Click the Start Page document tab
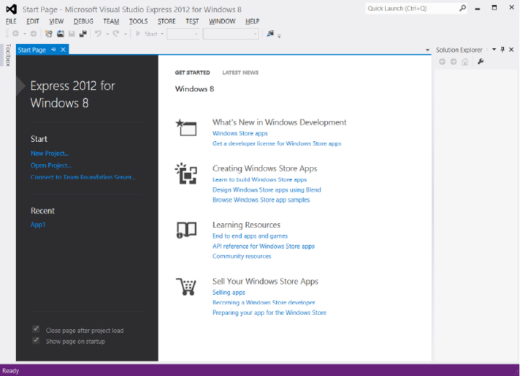The height and width of the screenshot is (376, 520). 32,50
